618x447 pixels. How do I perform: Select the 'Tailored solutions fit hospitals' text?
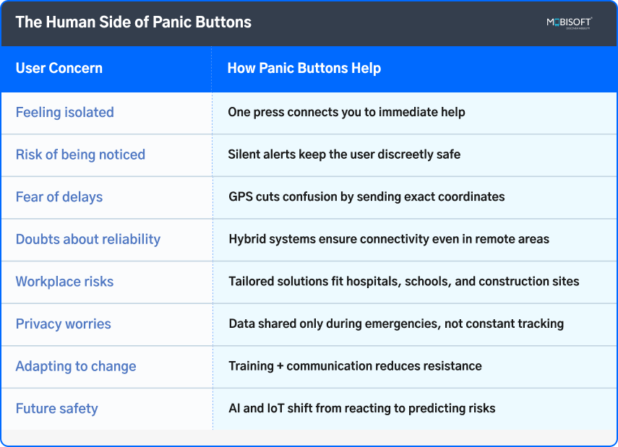404,282
